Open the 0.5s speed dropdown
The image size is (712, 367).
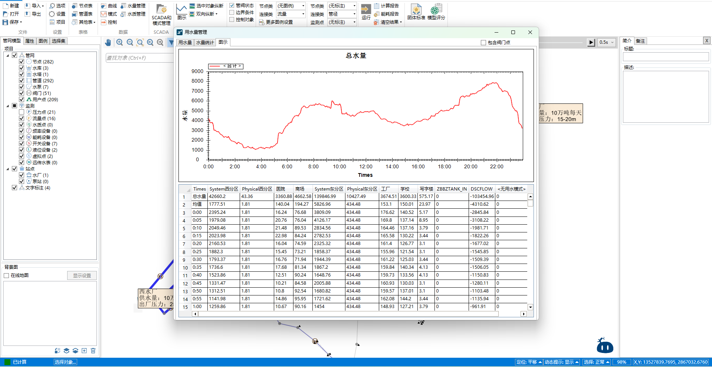click(x=607, y=42)
